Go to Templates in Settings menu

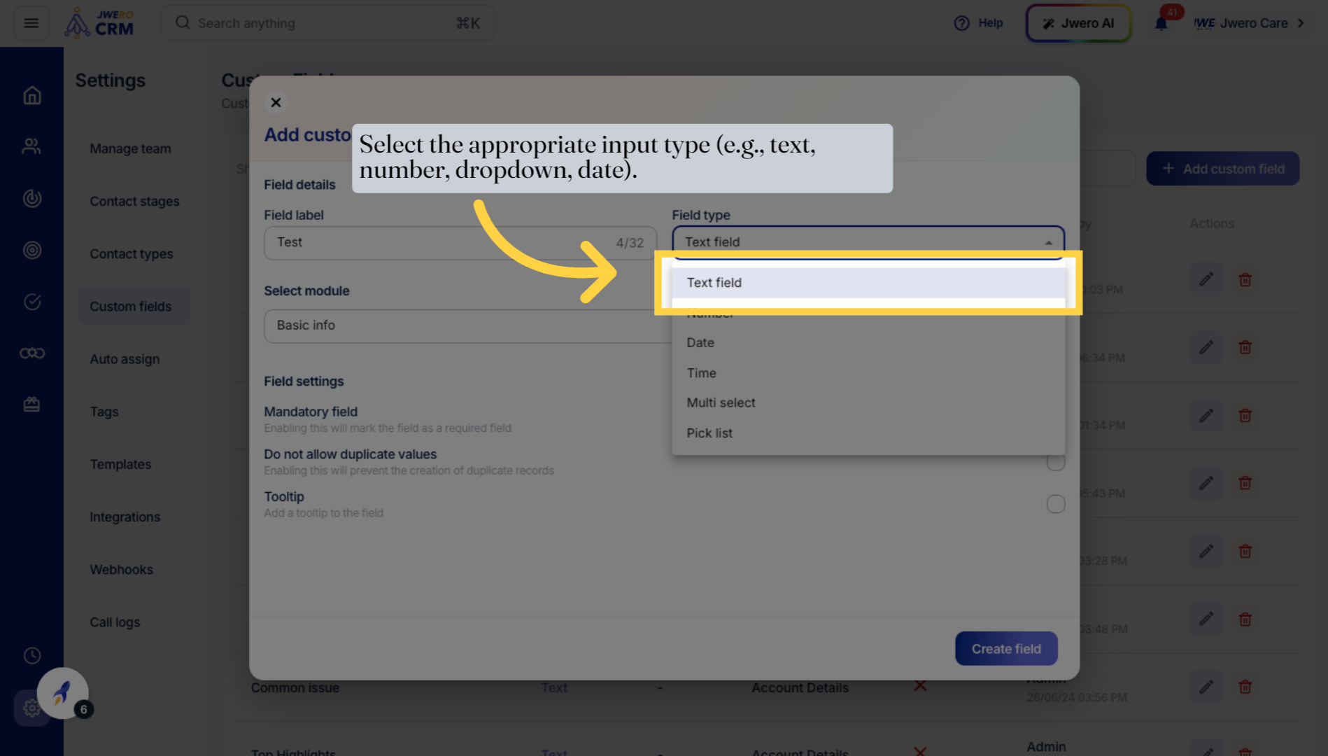point(120,464)
